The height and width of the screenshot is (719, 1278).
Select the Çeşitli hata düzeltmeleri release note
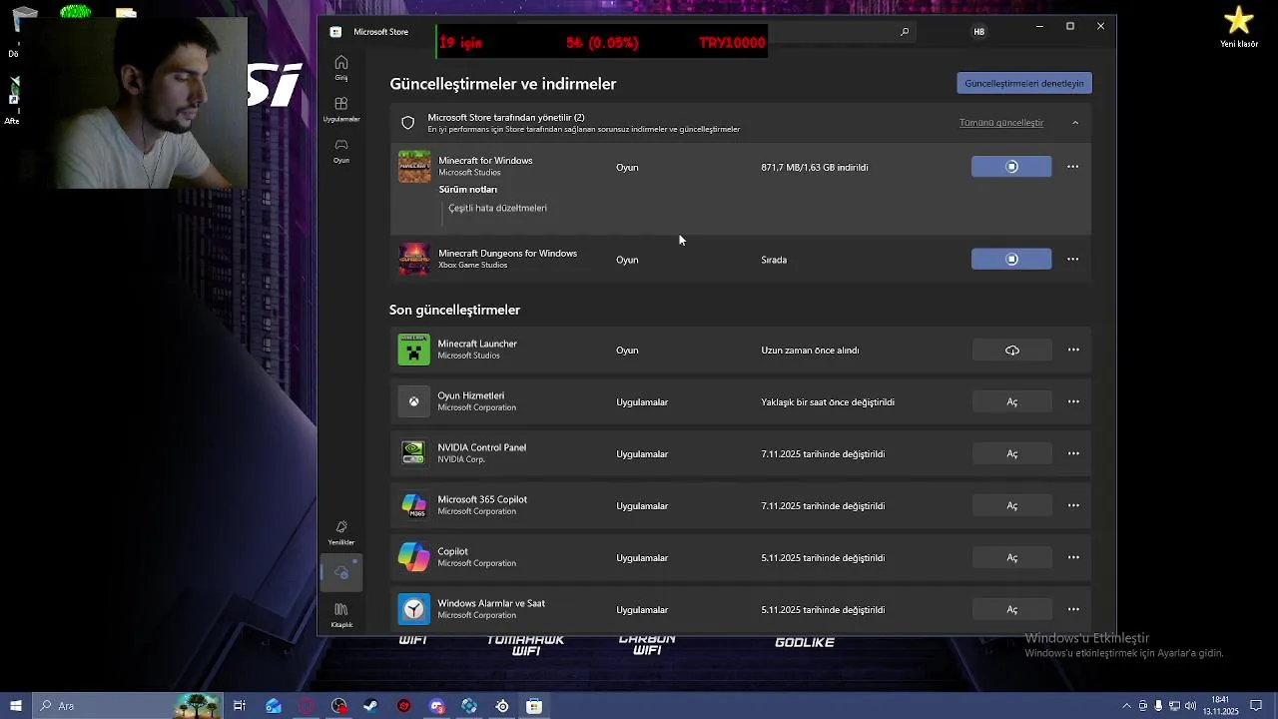497,209
